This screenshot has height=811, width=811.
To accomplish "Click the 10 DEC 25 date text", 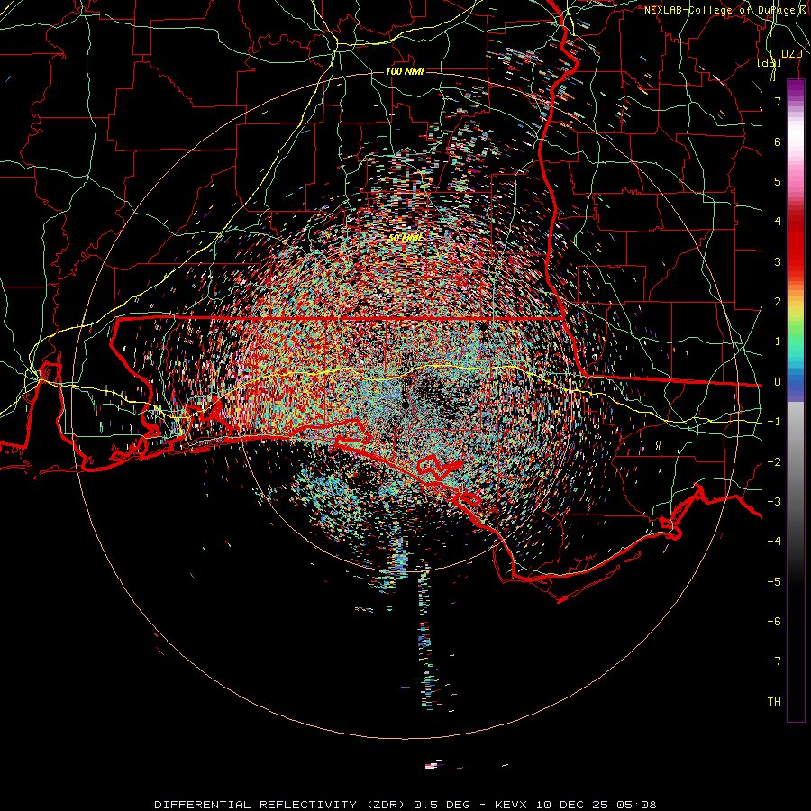I will [574, 805].
